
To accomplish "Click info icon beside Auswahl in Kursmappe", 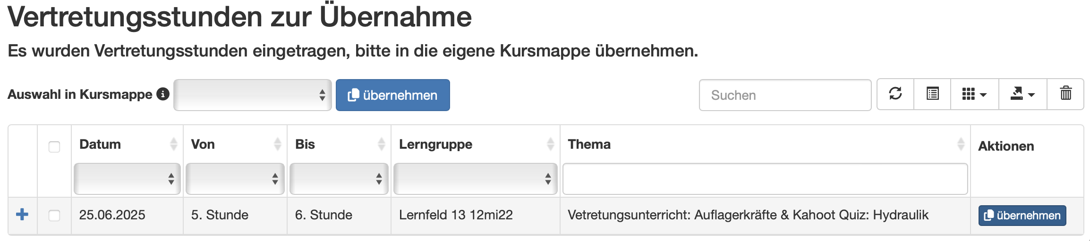I will click(163, 94).
